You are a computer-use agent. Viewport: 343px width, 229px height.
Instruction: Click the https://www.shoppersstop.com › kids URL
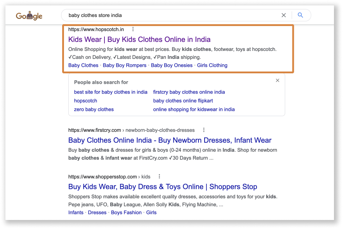(110, 177)
